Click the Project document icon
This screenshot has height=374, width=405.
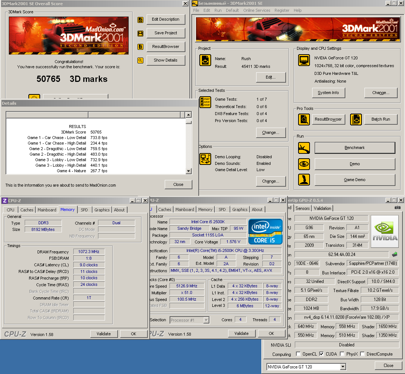tap(205, 60)
